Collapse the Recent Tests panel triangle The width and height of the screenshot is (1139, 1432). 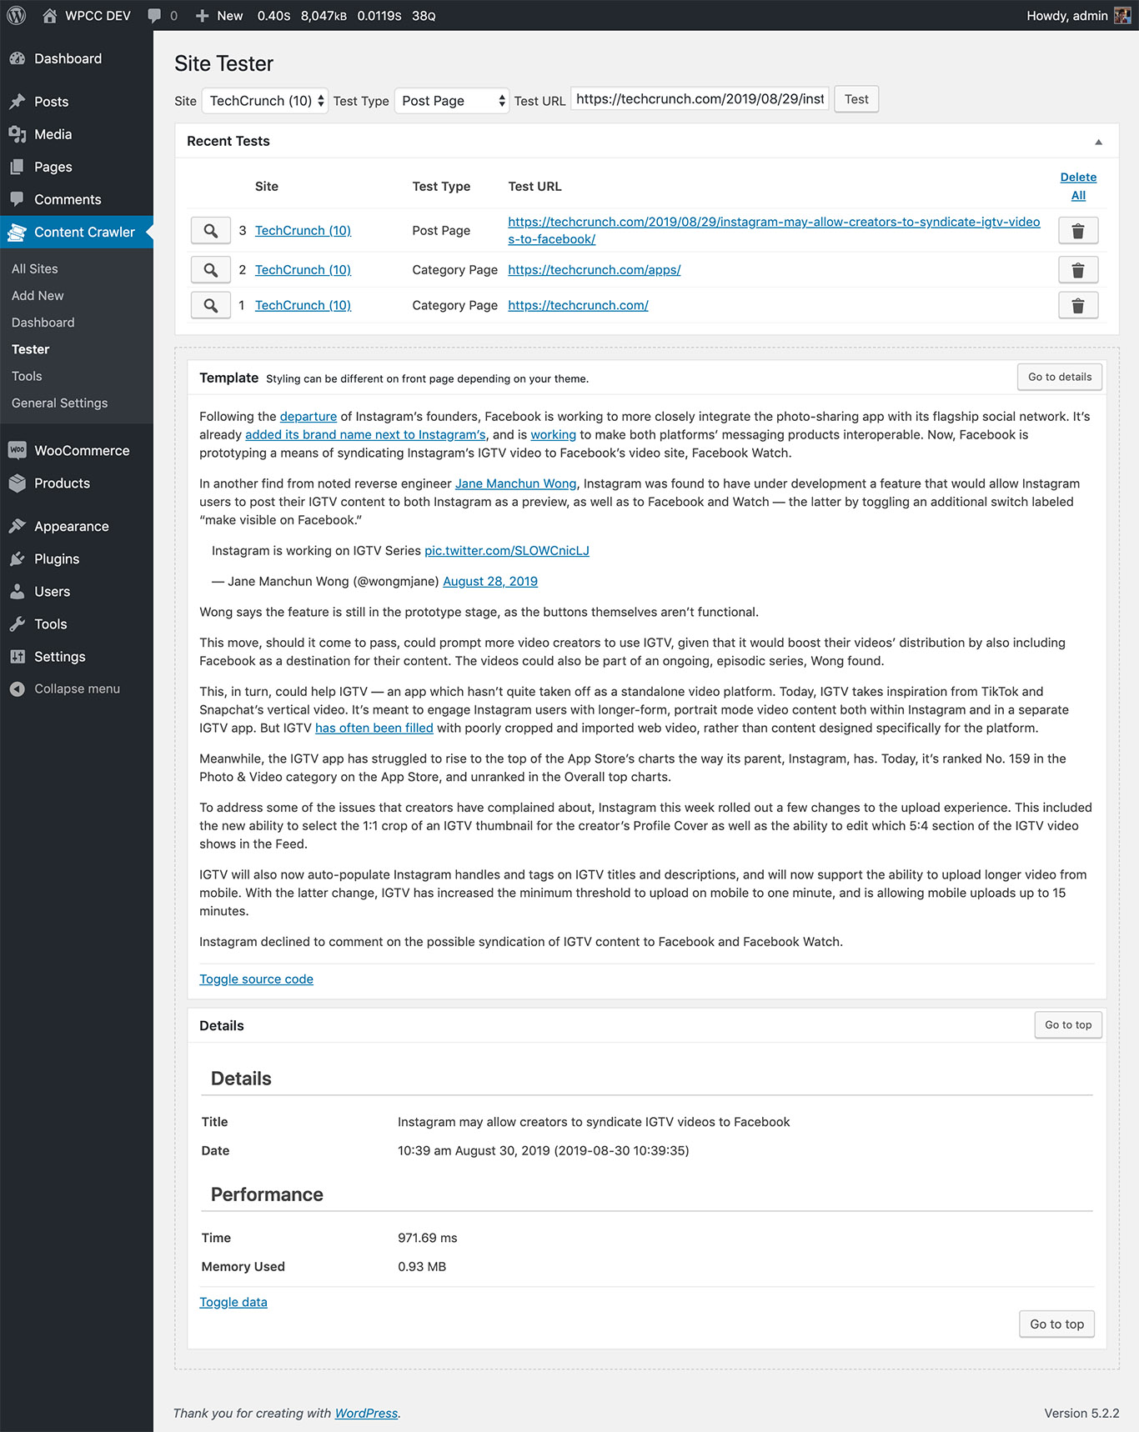tap(1098, 142)
